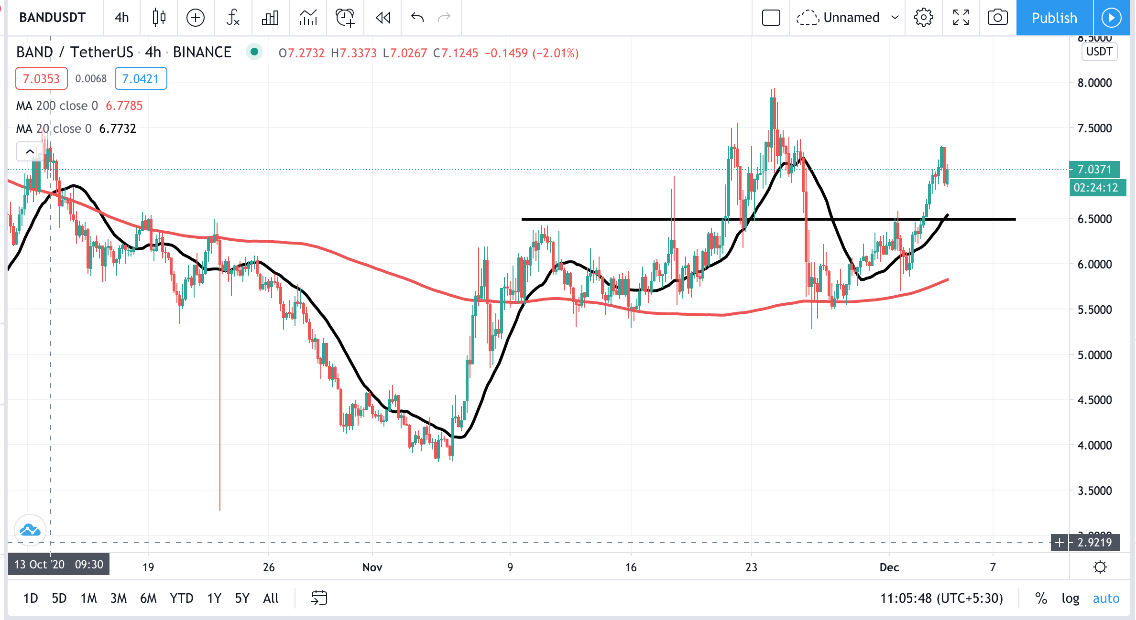Viewport: 1136px width, 620px height.
Task: Open time axis settings gear
Action: point(1100,567)
